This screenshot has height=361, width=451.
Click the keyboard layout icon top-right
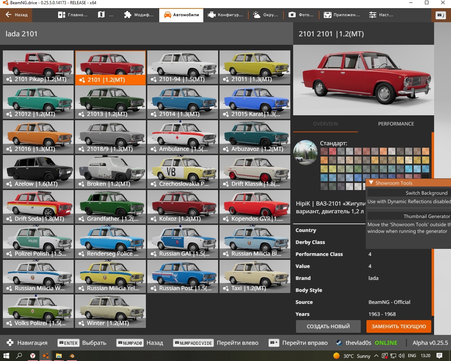(440, 16)
